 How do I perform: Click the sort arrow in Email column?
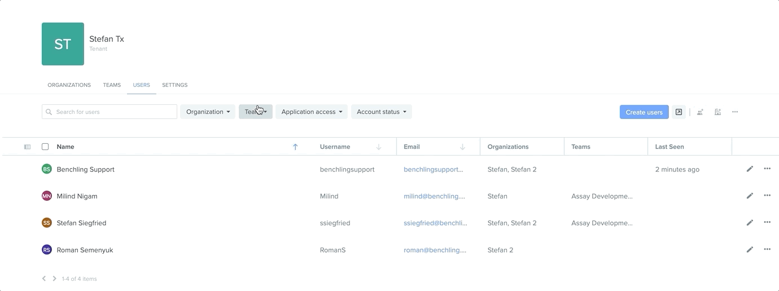click(462, 147)
